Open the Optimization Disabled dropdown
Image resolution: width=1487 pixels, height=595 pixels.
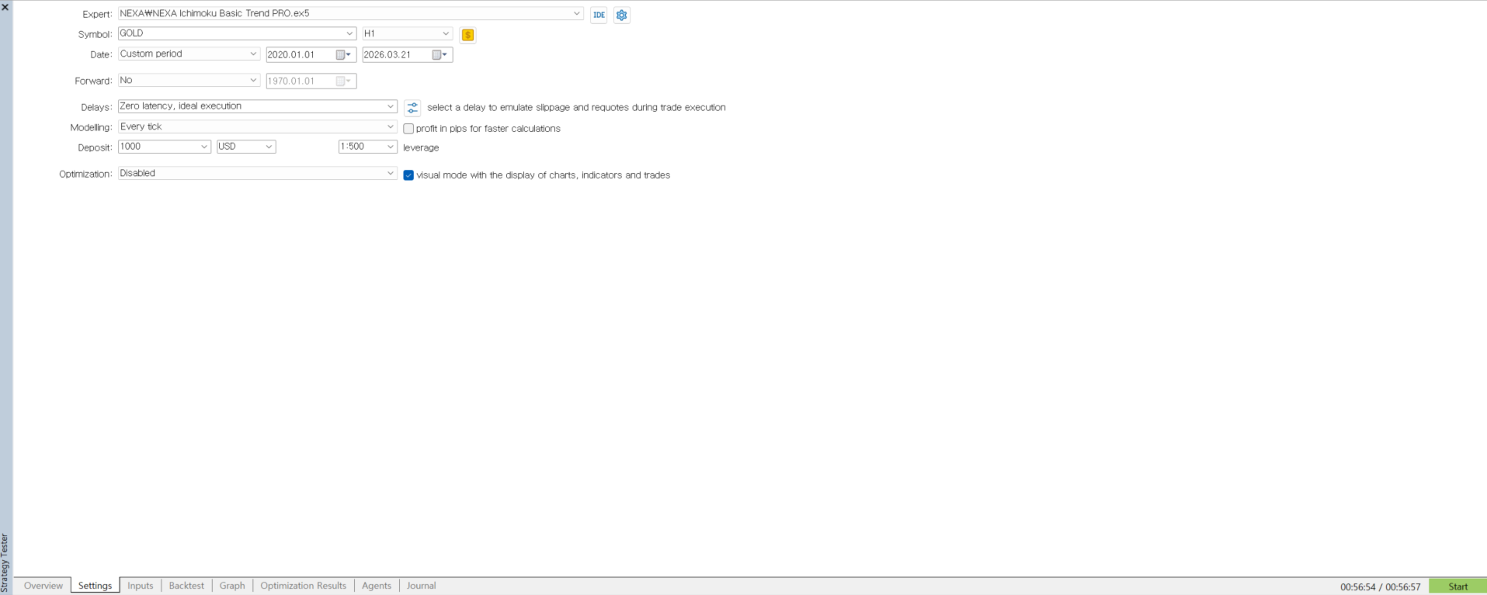tap(258, 173)
